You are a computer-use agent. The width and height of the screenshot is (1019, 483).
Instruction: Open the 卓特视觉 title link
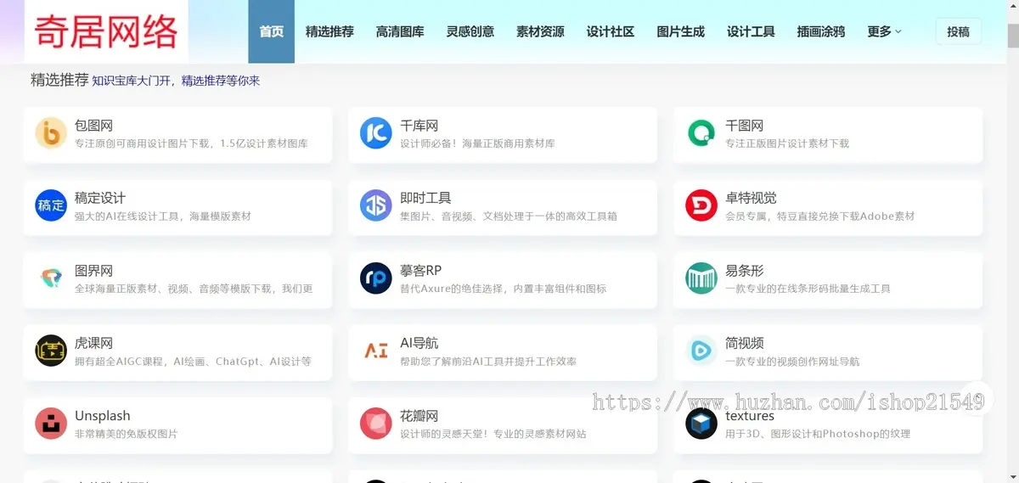click(x=751, y=198)
